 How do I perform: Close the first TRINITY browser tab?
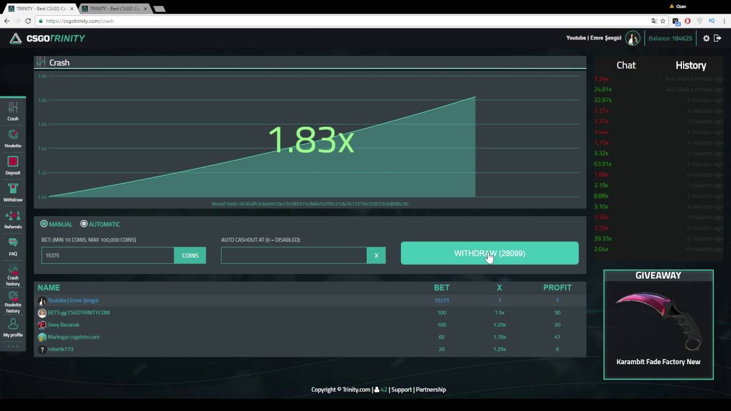(x=72, y=9)
